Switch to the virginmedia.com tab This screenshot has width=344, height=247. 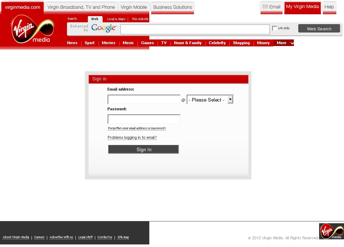click(x=23, y=7)
